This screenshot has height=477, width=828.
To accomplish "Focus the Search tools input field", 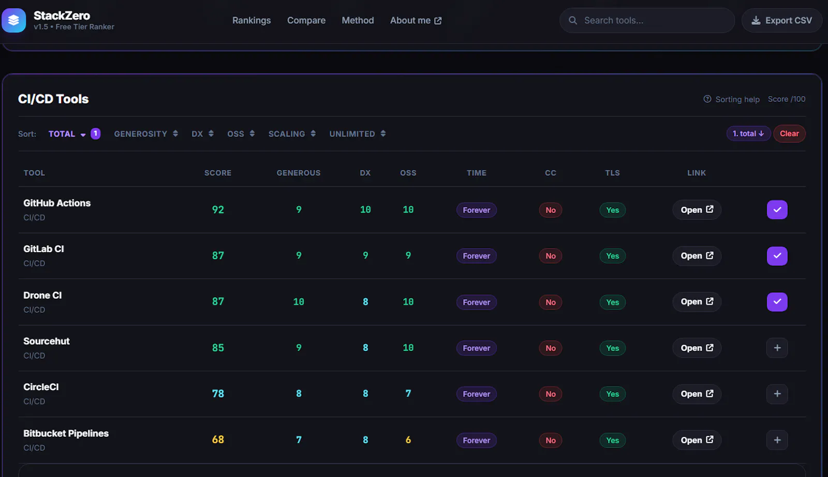I will pyautogui.click(x=647, y=20).
